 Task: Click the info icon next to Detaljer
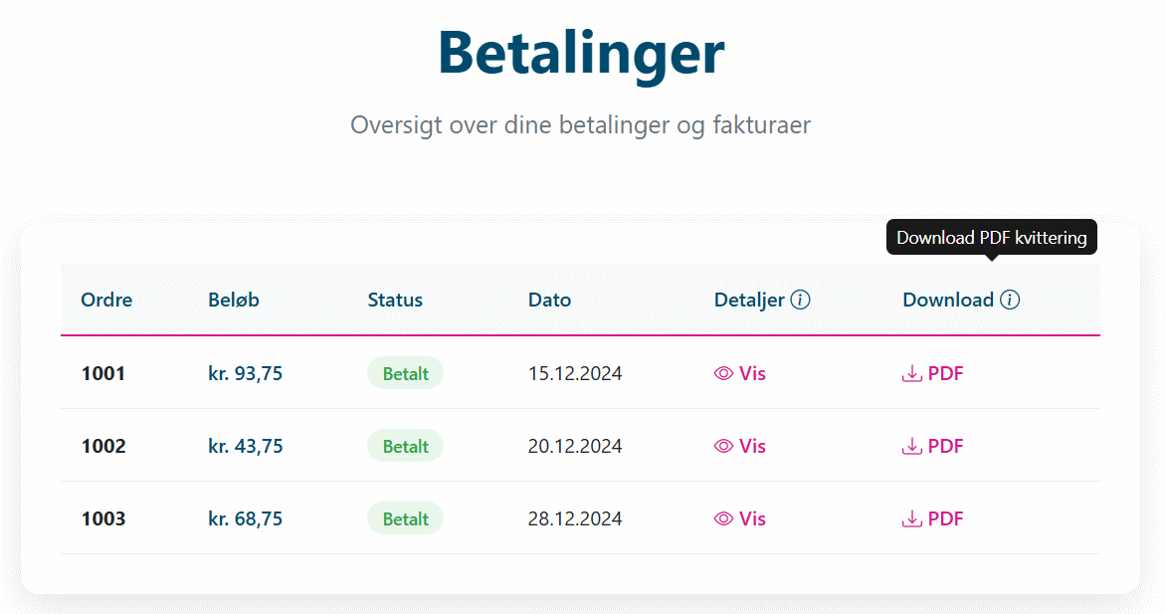[x=800, y=300]
